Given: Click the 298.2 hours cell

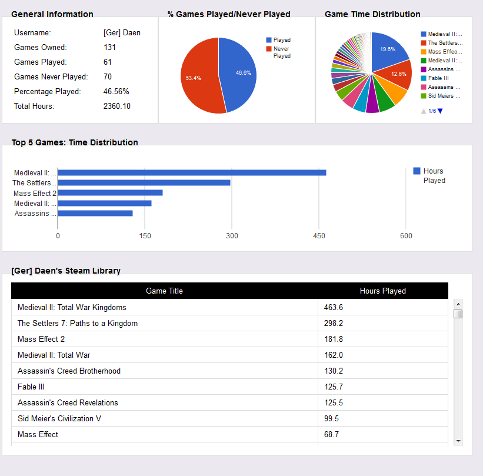Looking at the screenshot, I should click(383, 323).
